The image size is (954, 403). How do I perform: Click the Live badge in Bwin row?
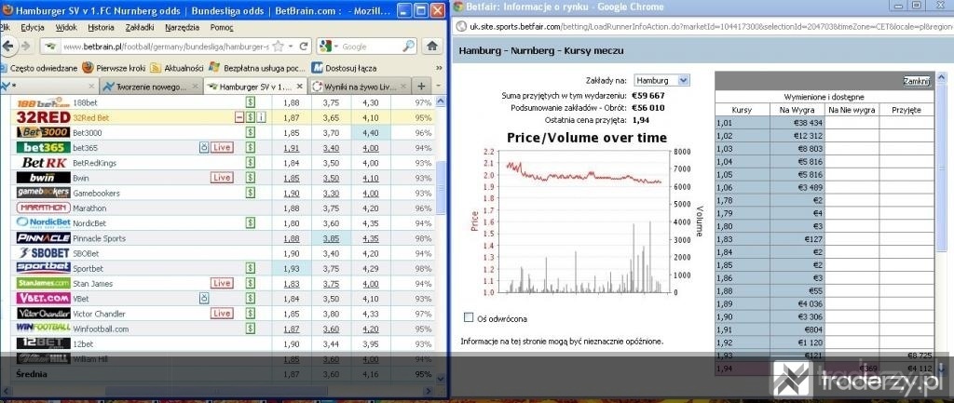tap(222, 178)
